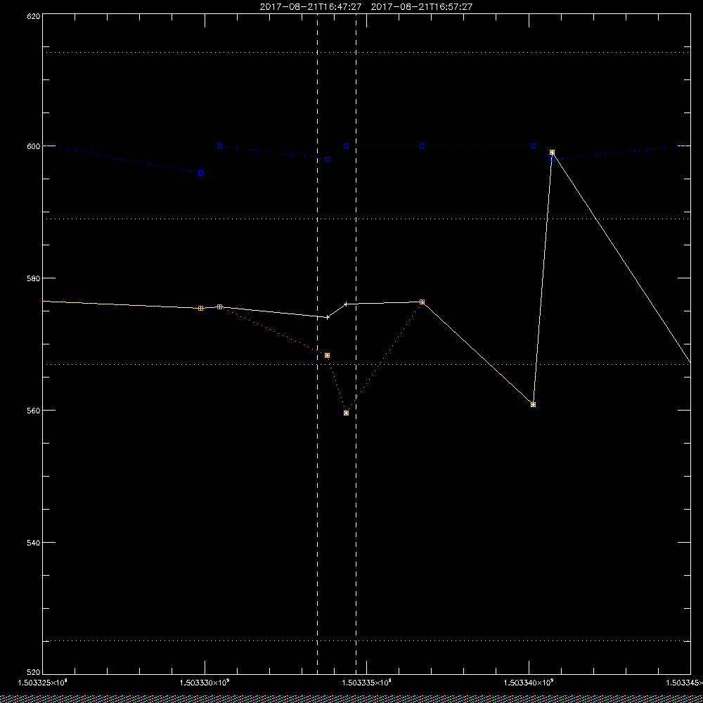703x703 pixels.
Task: Click blue square just below the 599 peak
Action: (553, 159)
